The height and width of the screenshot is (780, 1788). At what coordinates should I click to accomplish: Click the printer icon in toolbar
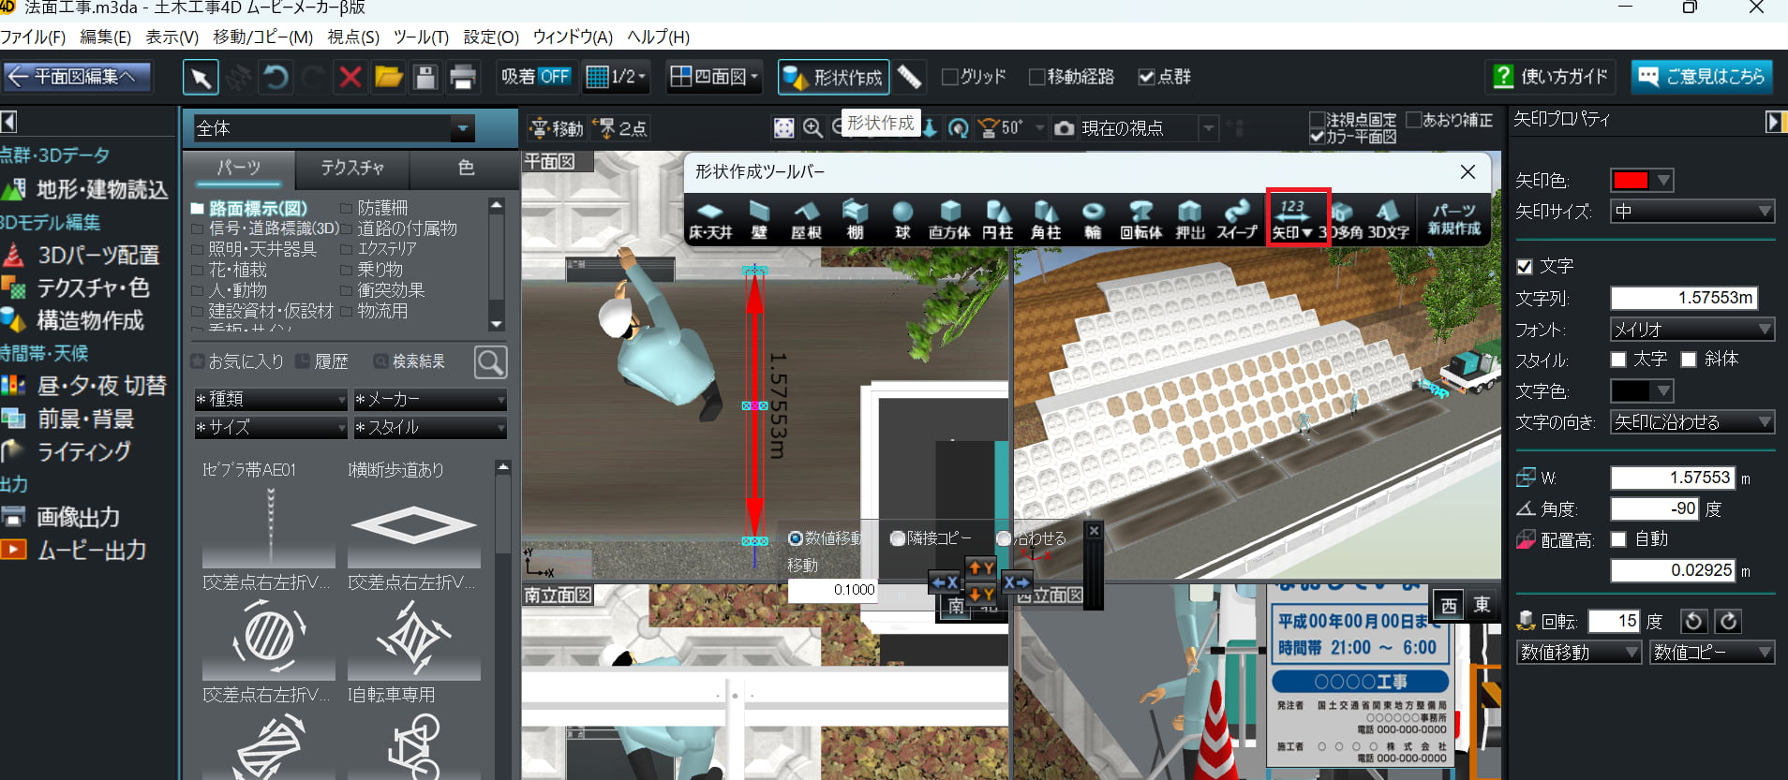[x=463, y=77]
